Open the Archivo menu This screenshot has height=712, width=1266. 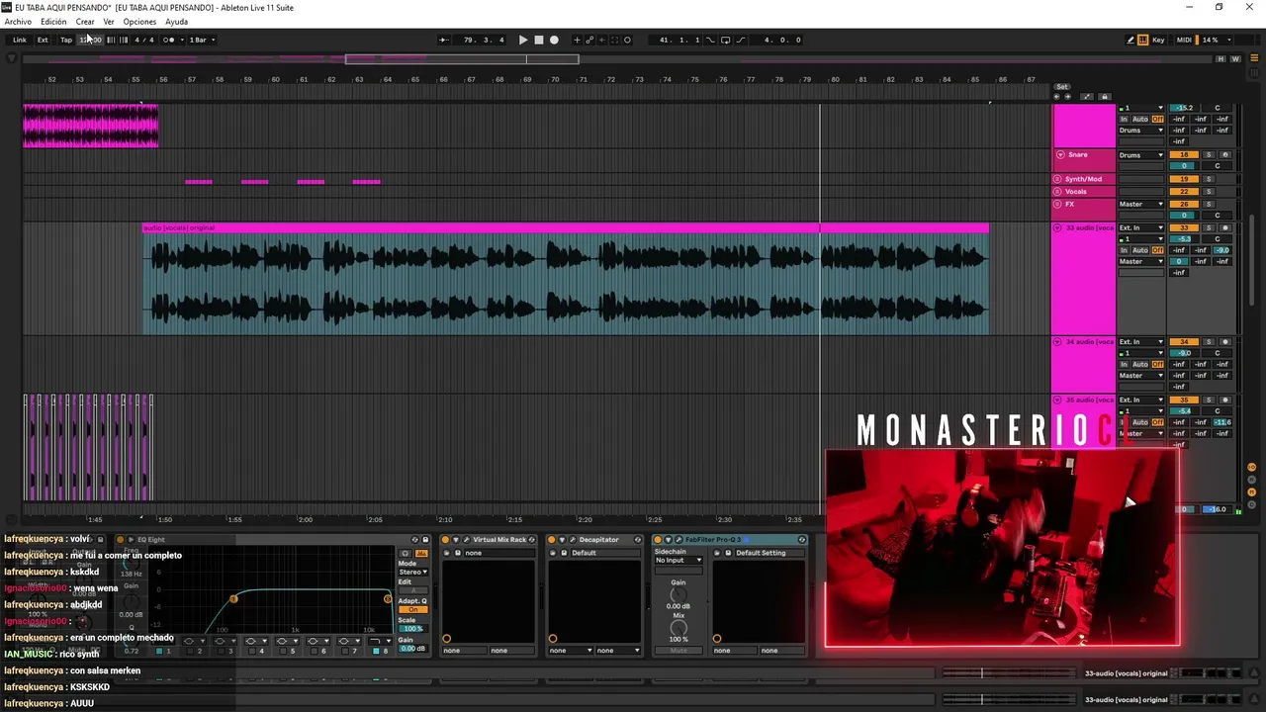[18, 22]
